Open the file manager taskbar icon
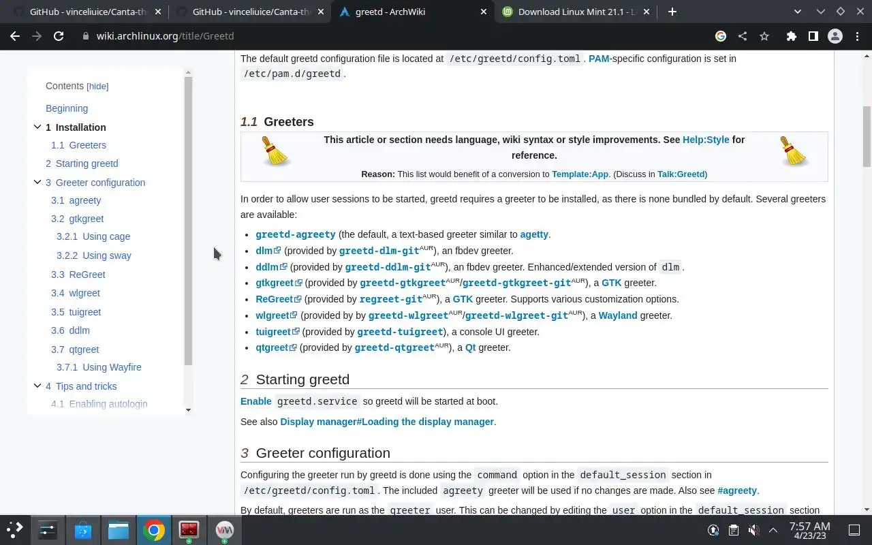The height and width of the screenshot is (545, 872). (x=118, y=529)
